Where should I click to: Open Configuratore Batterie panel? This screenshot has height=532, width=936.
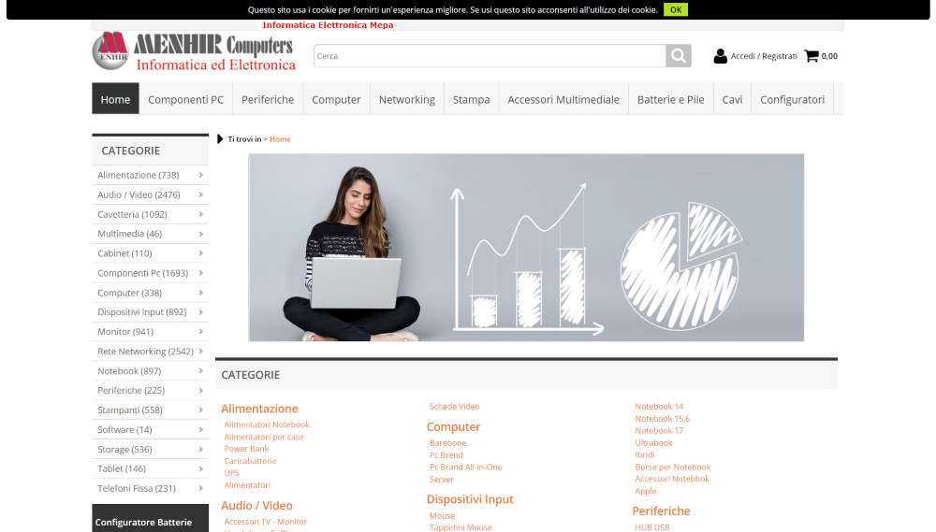(151, 519)
